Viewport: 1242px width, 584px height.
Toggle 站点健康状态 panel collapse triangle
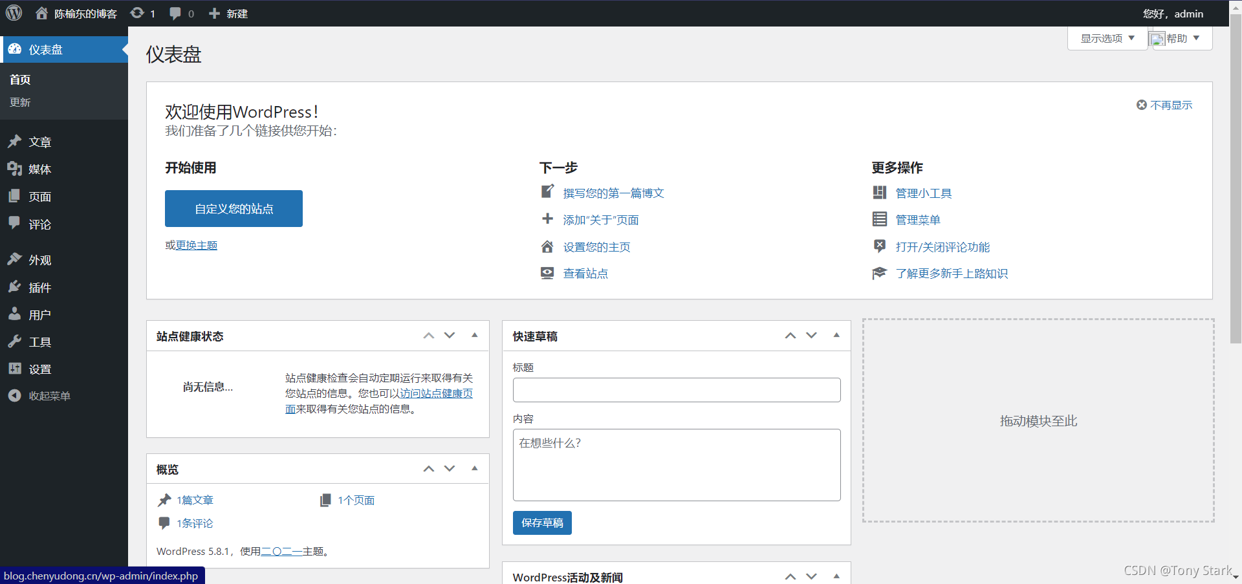coord(475,335)
